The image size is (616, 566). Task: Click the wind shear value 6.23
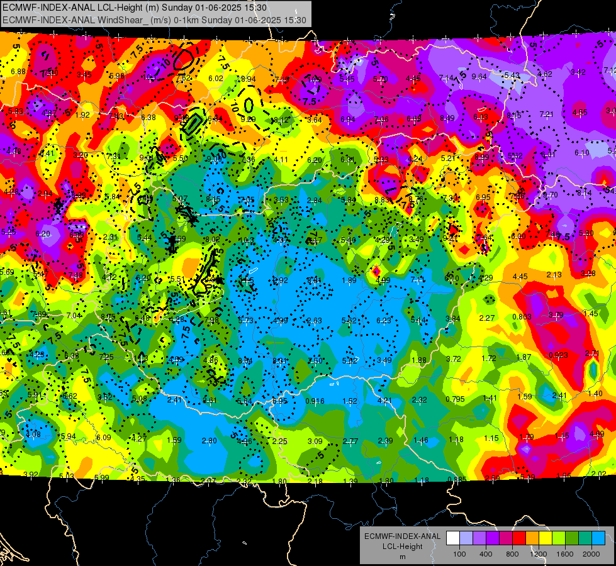point(383,321)
